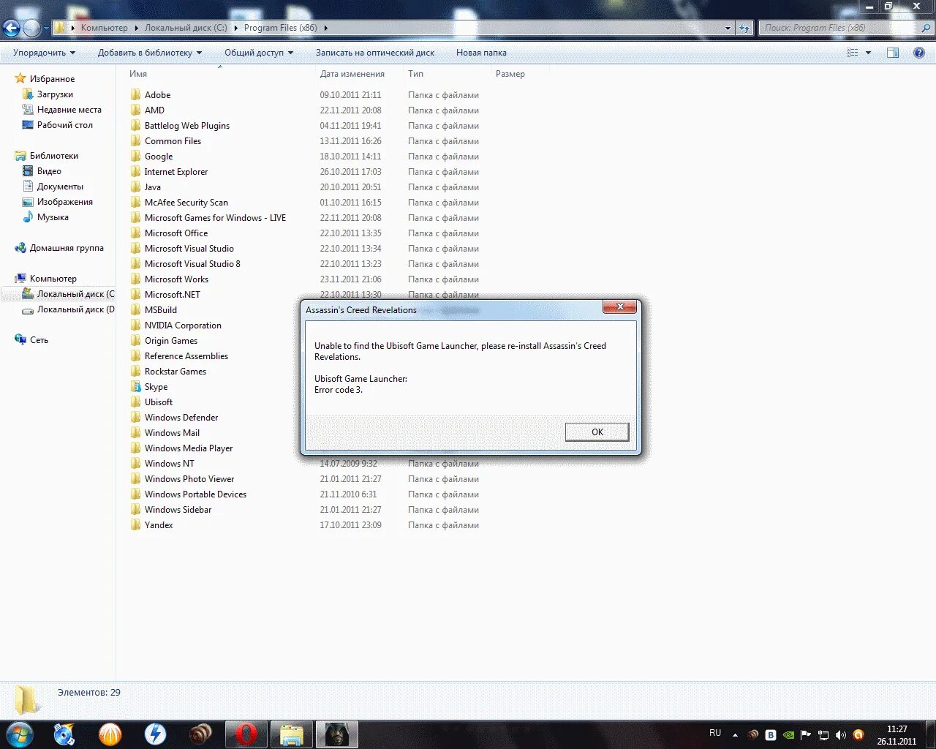The width and height of the screenshot is (936, 749).
Task: Select Program Files (x86) breadcrumb segment
Action: pos(281,28)
